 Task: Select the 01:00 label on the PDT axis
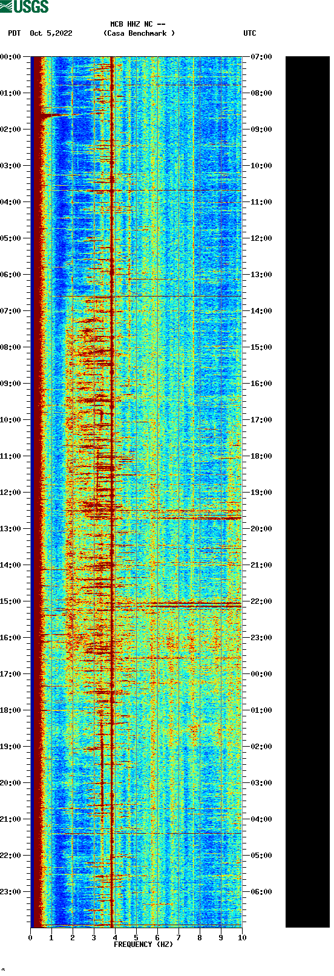(x=10, y=93)
